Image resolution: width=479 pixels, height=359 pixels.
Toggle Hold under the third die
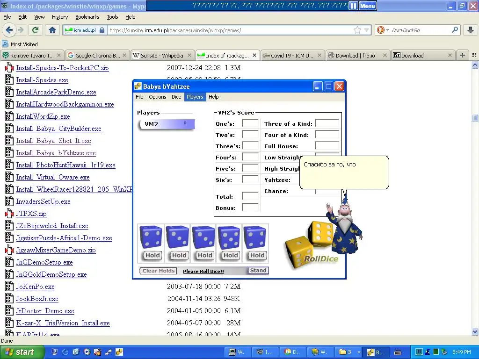tap(205, 255)
